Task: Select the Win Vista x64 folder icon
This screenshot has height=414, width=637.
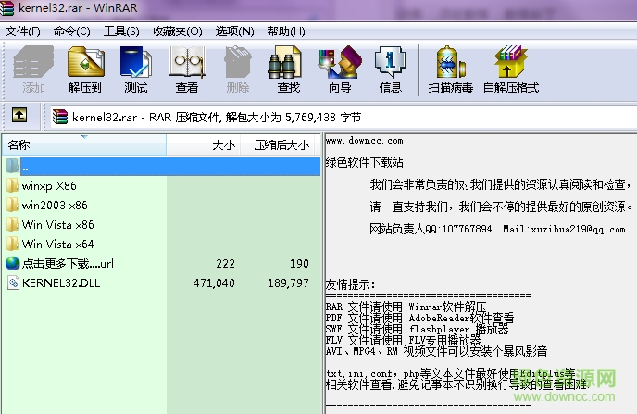Action: (12, 244)
